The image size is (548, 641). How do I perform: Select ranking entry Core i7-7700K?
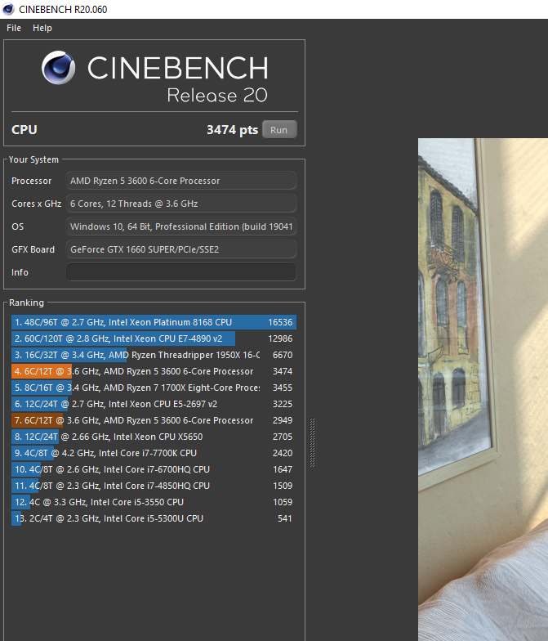click(154, 453)
